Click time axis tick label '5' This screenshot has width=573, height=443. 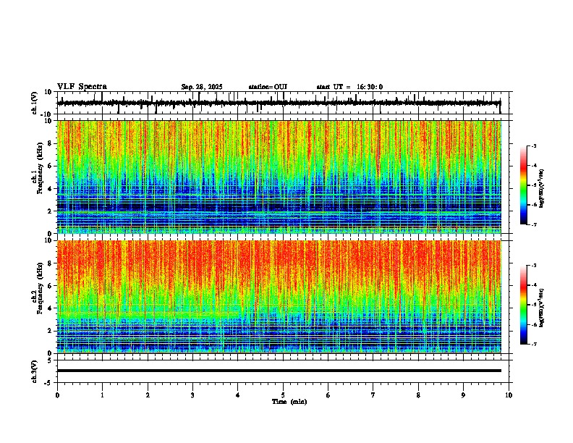[283, 395]
